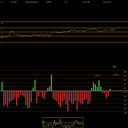The image size is (128, 128).
Task: Click the 145.69 price label
Action: point(98,76)
